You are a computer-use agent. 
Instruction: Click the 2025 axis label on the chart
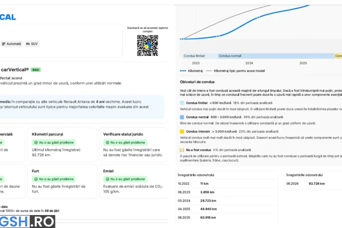[303, 63]
